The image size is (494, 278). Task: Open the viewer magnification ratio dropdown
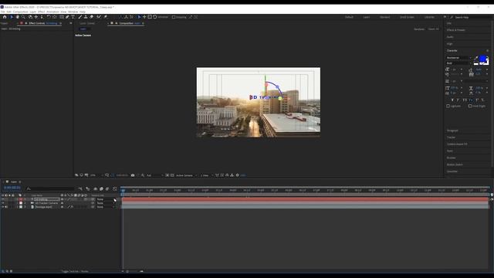click(96, 175)
